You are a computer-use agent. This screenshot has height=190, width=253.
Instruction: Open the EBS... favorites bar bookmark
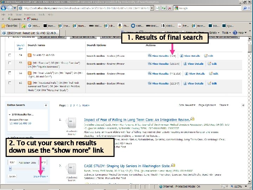point(34,26)
